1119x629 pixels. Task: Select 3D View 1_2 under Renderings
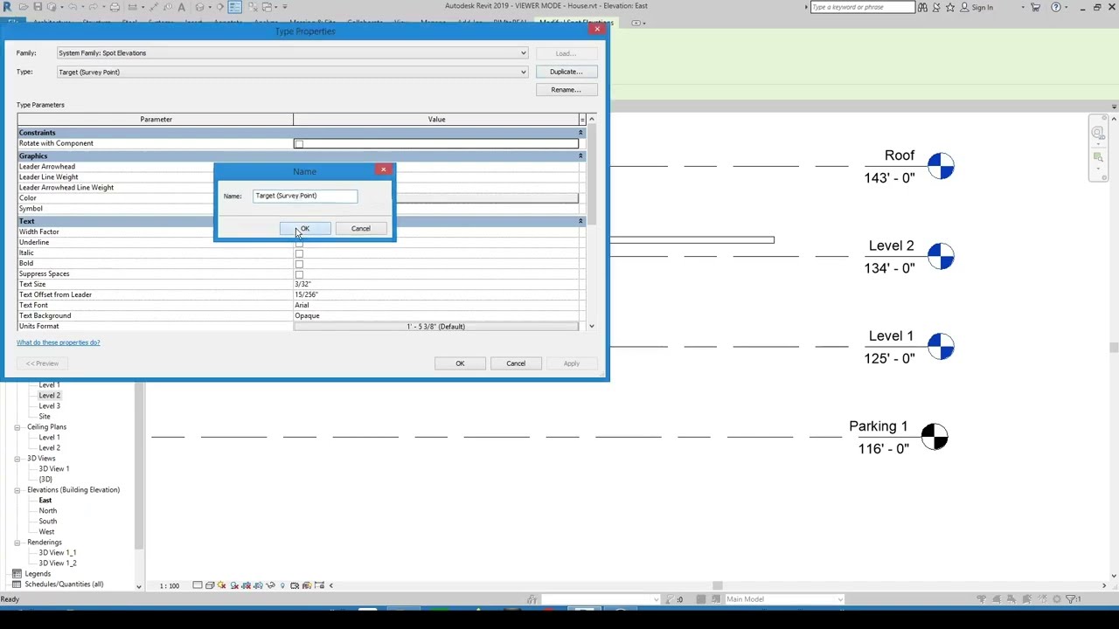click(x=58, y=563)
